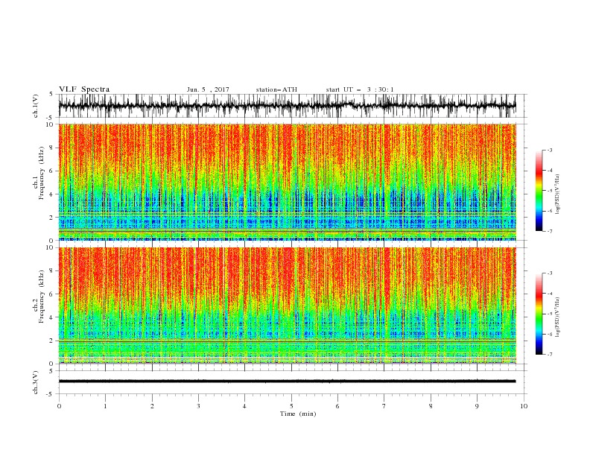Click the "1" tick on the time axis

(x=105, y=406)
